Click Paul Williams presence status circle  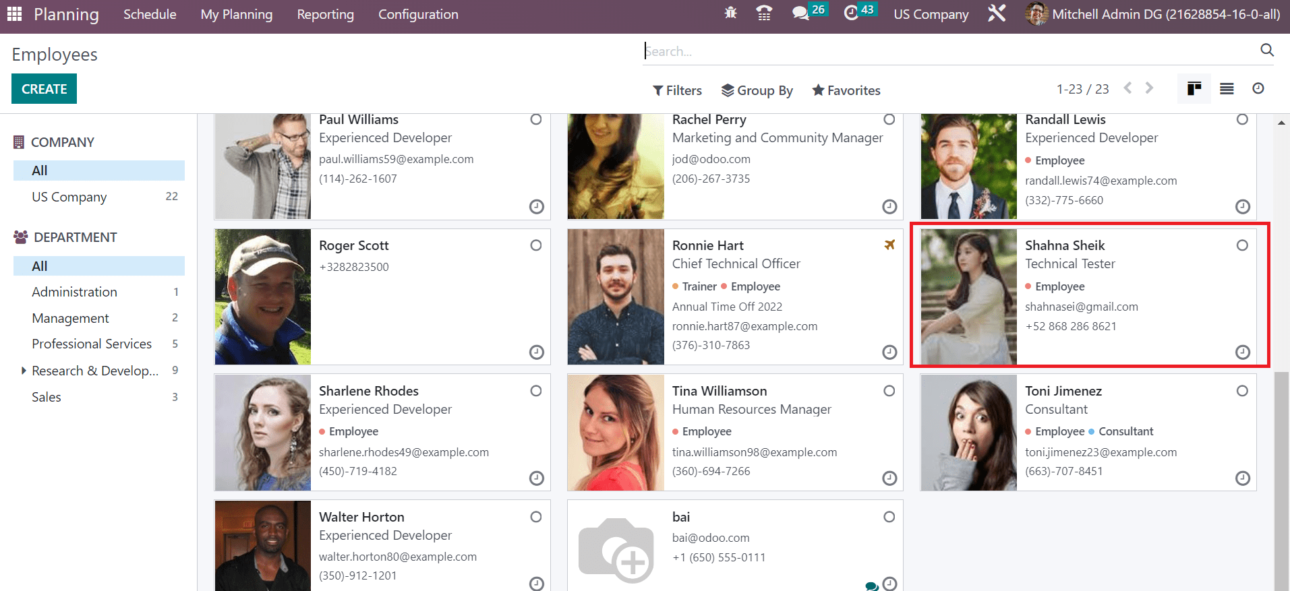(536, 119)
